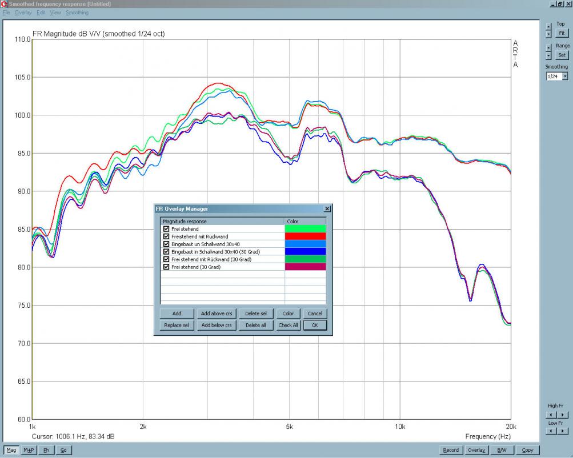
Task: Shift High Fr limit right
Action: pos(563,415)
